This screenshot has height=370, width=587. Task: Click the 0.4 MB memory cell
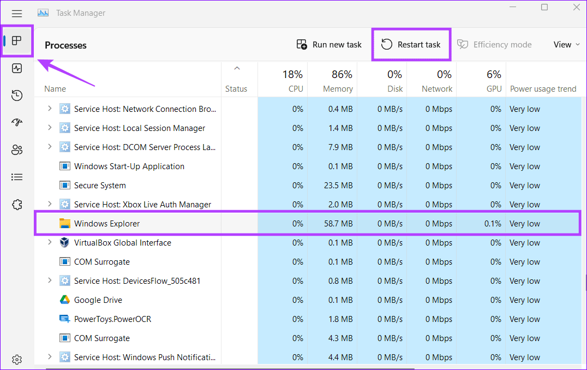340,109
